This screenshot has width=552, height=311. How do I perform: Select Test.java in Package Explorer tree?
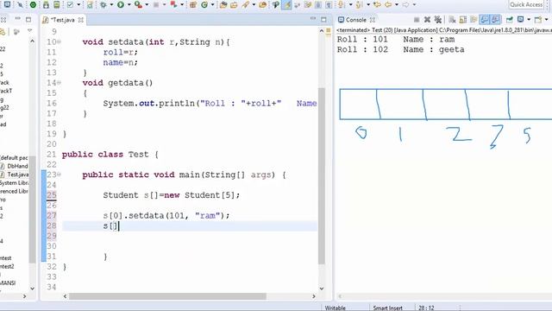15,175
